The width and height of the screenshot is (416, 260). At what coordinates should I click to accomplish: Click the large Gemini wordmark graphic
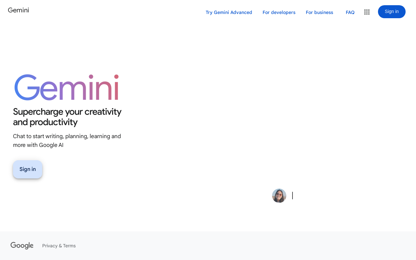[66, 87]
